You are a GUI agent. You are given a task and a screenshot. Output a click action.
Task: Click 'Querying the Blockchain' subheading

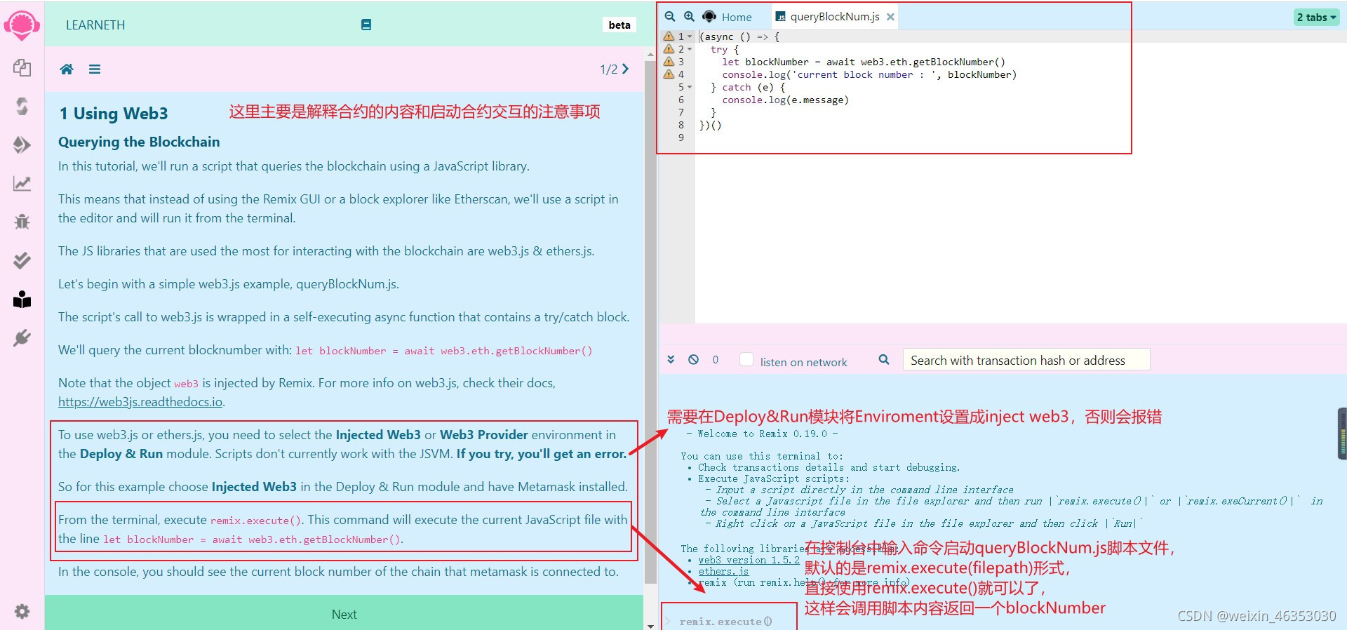pyautogui.click(x=139, y=142)
